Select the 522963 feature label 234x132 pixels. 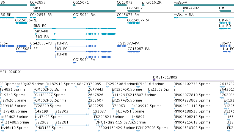42,122
